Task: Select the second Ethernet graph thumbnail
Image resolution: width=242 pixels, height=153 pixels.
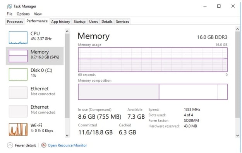Action: [18, 111]
